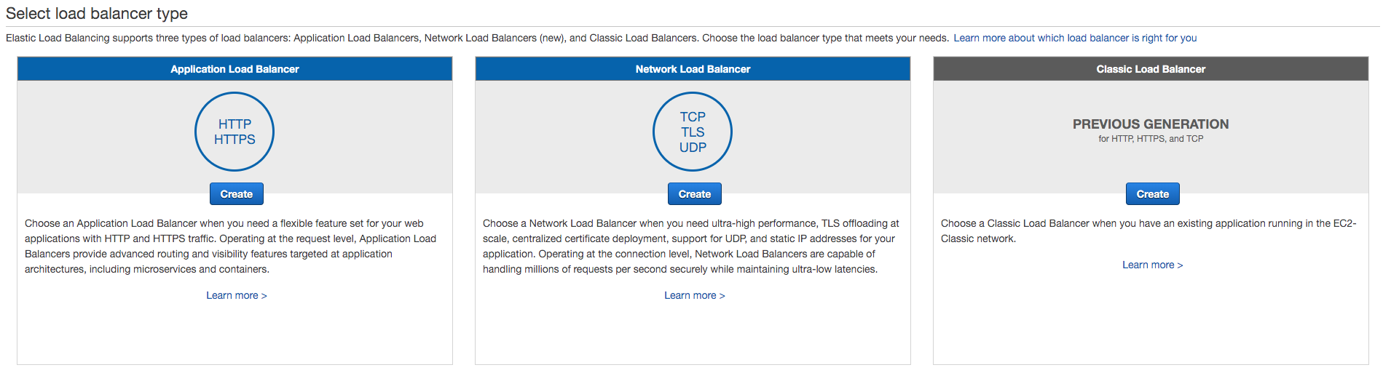Open Learn more under Classic Load Balancer
Viewport: 1383px width, 373px height.
click(x=1153, y=265)
